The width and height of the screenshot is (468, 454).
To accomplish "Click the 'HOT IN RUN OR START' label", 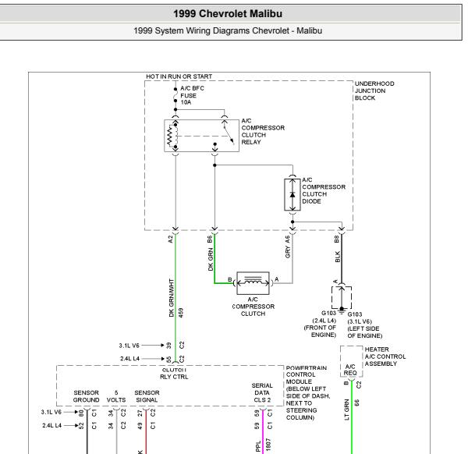I will [x=179, y=76].
